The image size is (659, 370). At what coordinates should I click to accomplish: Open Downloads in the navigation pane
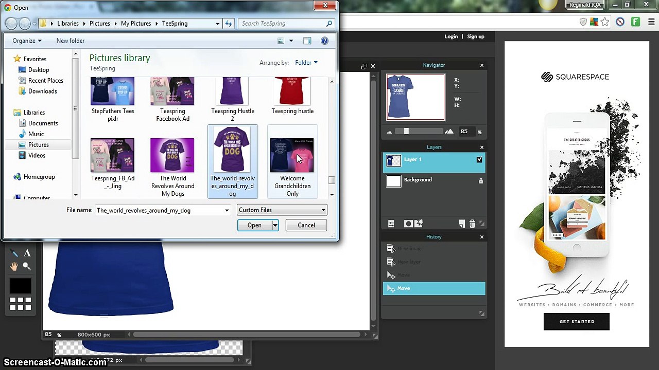coord(43,91)
